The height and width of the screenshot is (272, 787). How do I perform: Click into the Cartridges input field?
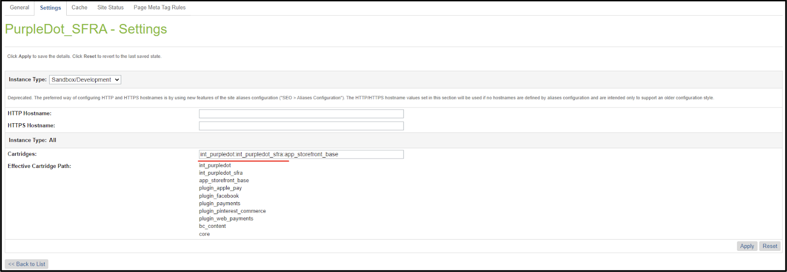pyautogui.click(x=301, y=154)
